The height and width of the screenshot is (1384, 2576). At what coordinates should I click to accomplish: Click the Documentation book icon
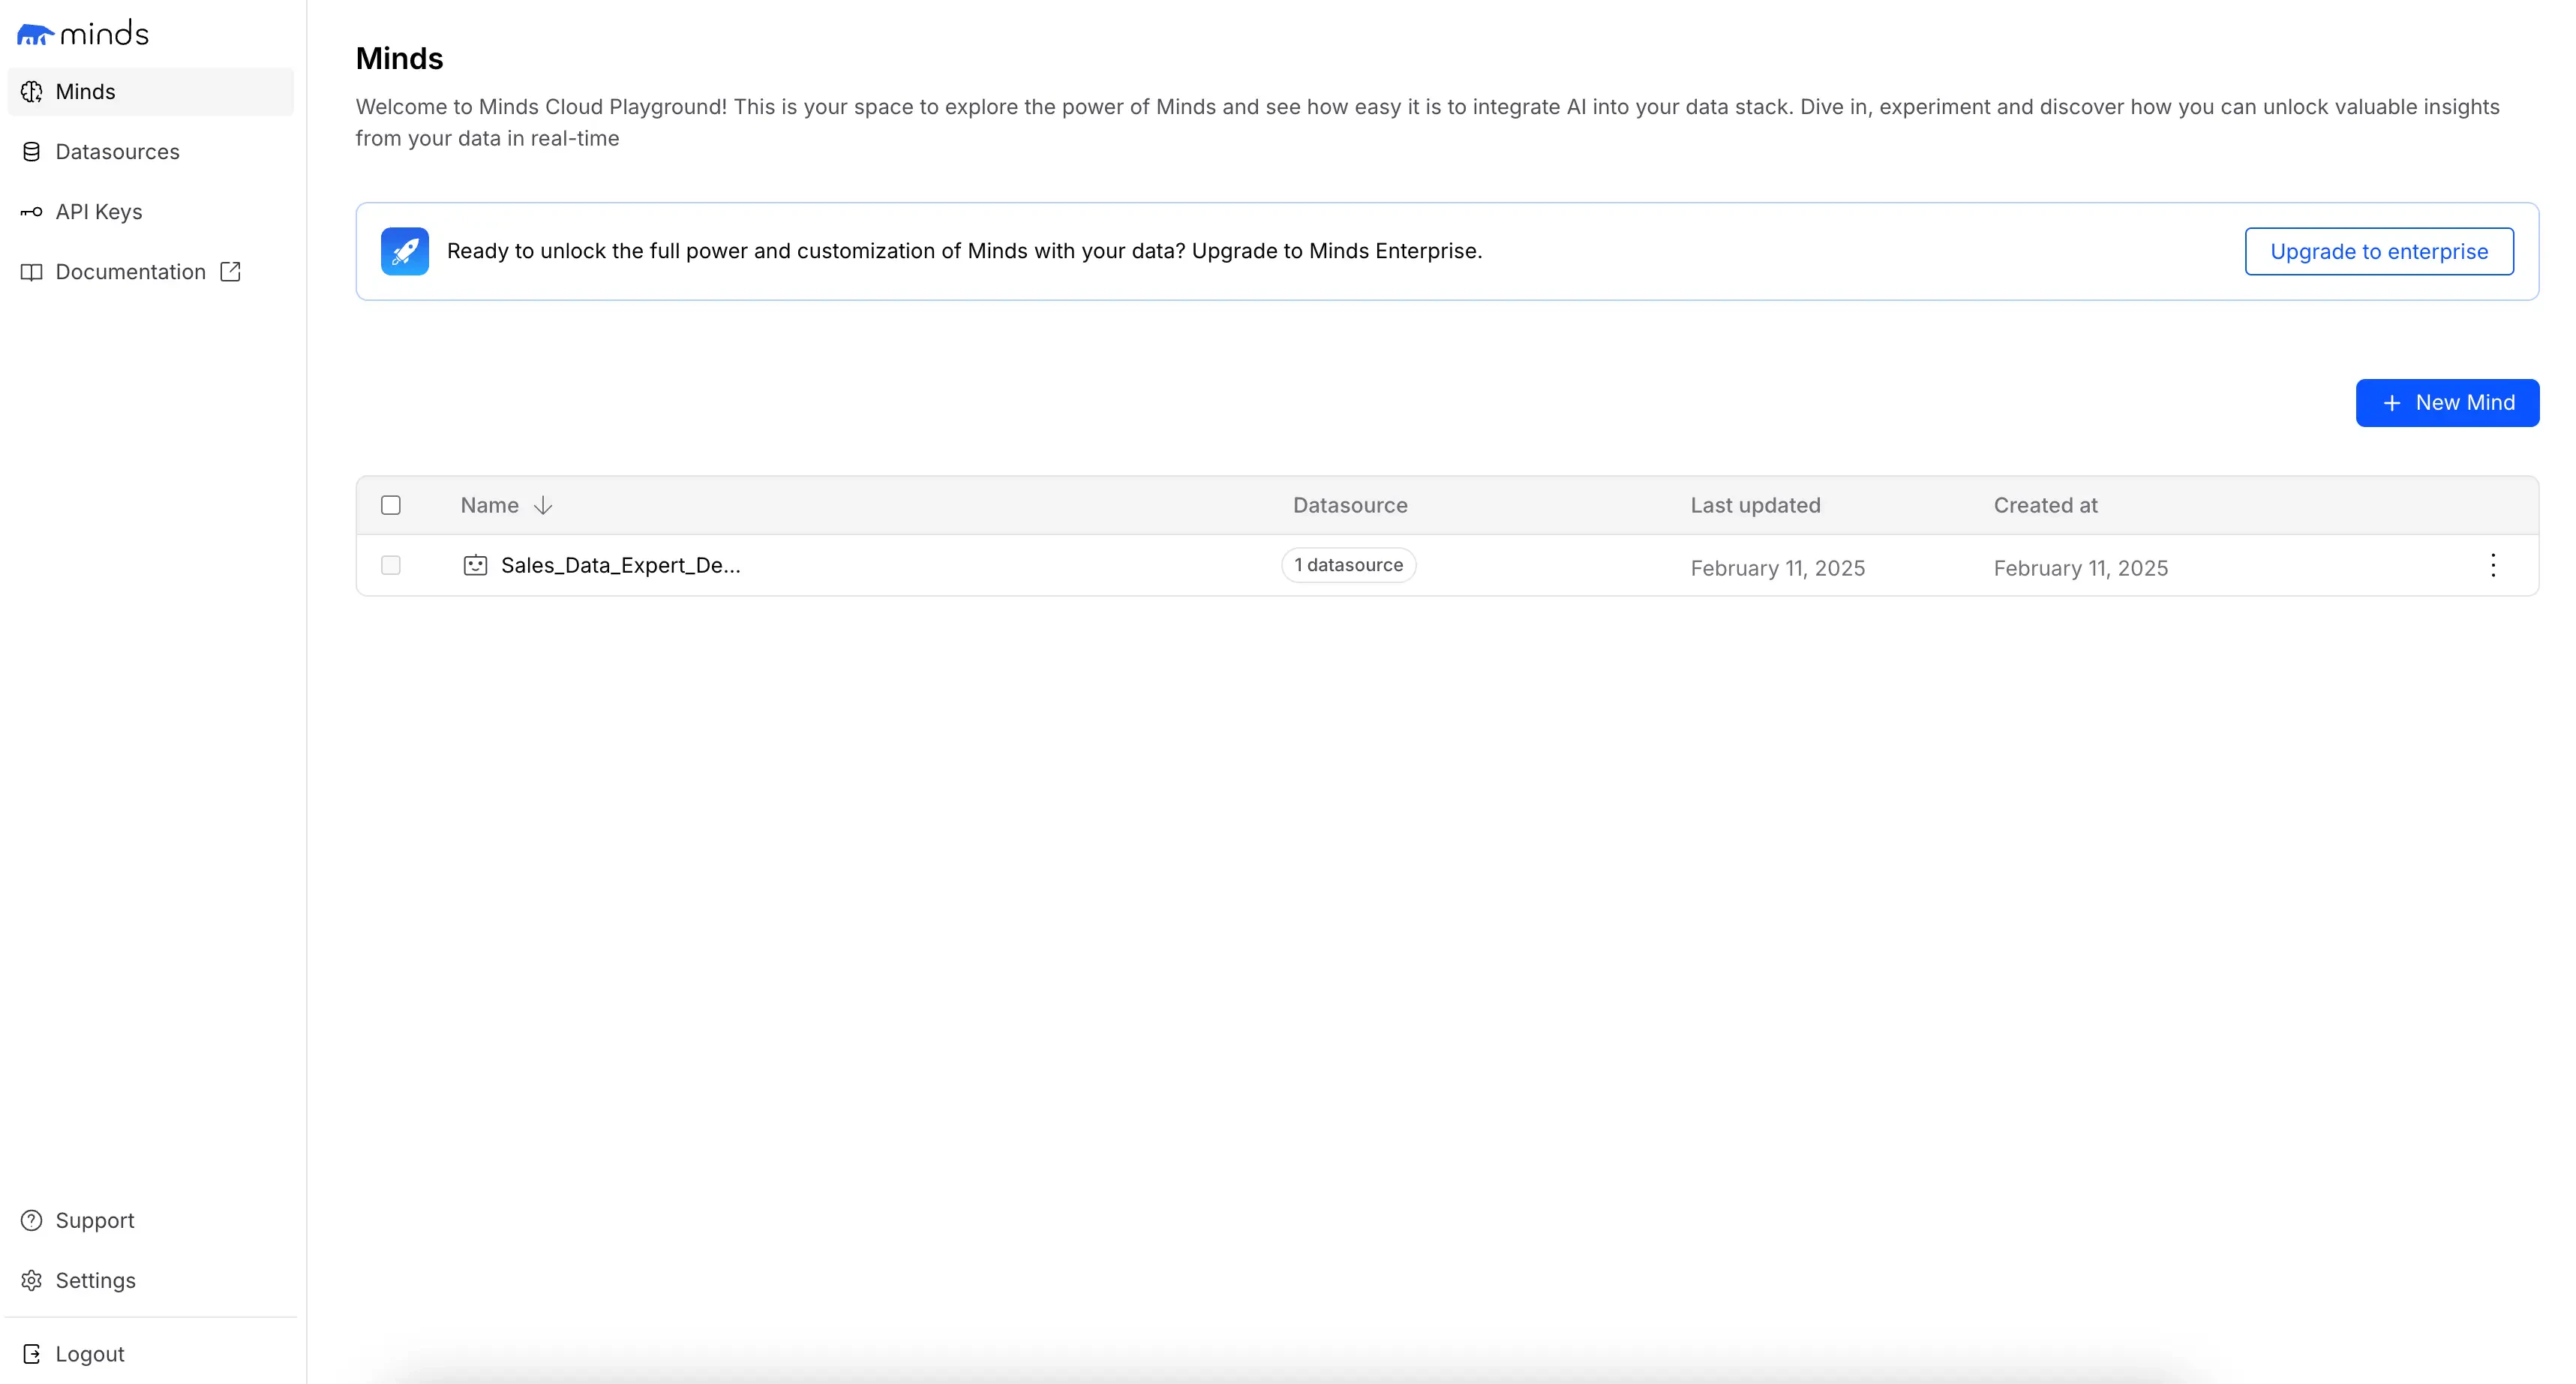(32, 272)
